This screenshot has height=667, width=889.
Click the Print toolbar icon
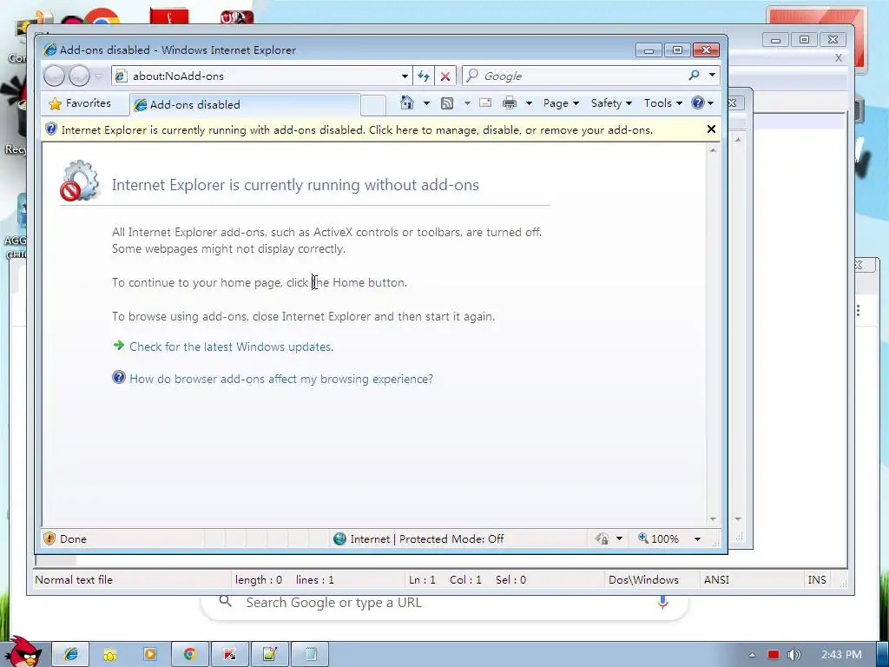pos(510,102)
